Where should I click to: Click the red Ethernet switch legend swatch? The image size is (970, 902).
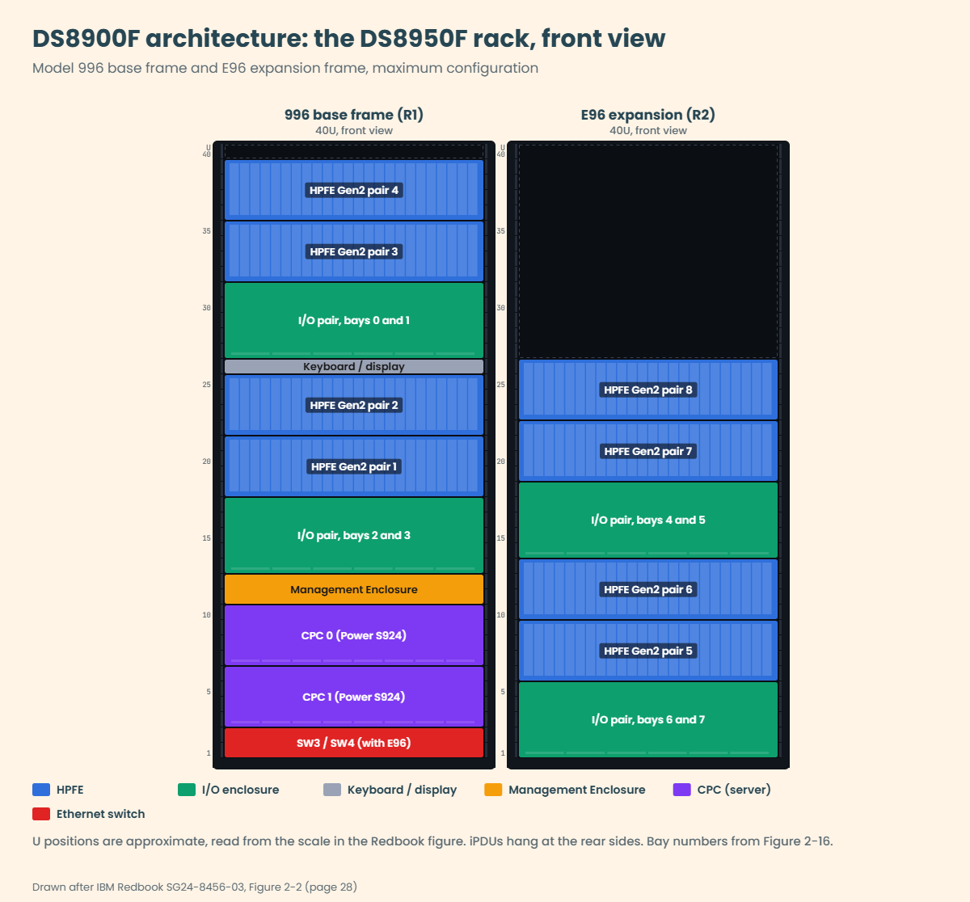coord(41,814)
